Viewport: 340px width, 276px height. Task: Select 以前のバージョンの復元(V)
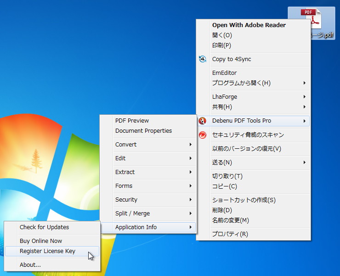point(253,149)
